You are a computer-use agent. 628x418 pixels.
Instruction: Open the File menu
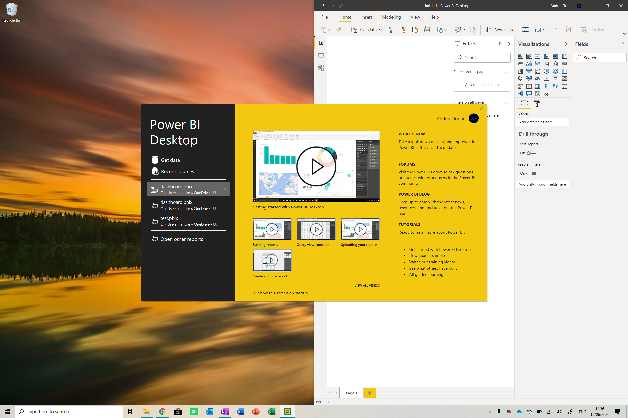click(324, 17)
